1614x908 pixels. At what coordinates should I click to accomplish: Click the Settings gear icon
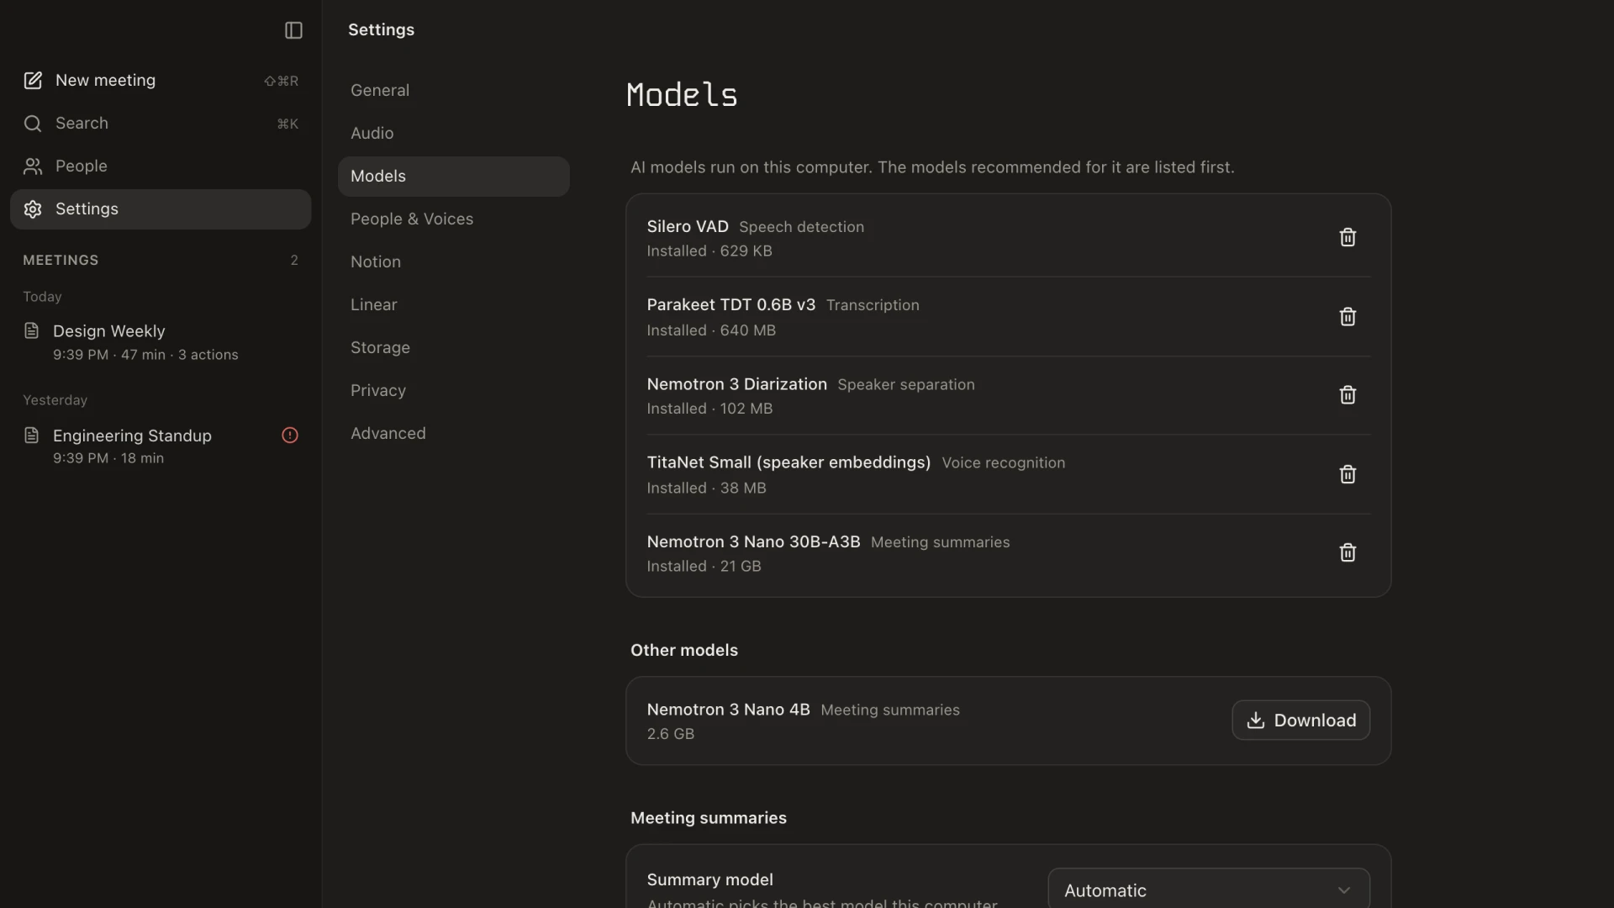click(33, 209)
